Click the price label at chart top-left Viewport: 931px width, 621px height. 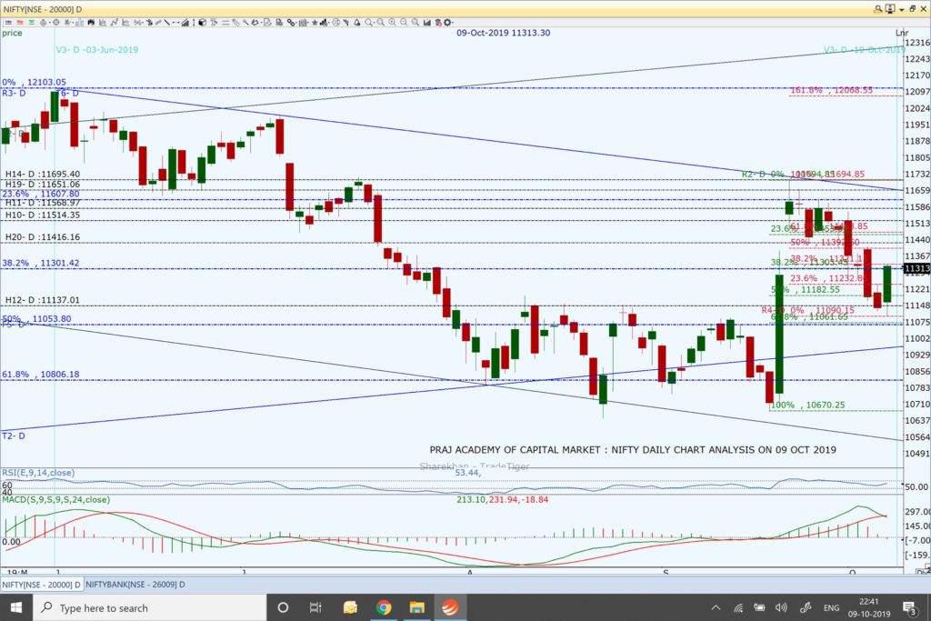tap(12, 33)
